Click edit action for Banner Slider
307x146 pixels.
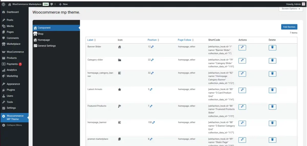(x=242, y=48)
